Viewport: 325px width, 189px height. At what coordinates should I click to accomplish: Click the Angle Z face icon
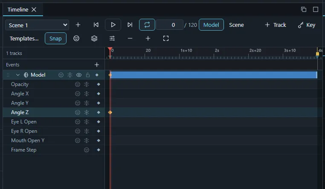tap(78, 112)
